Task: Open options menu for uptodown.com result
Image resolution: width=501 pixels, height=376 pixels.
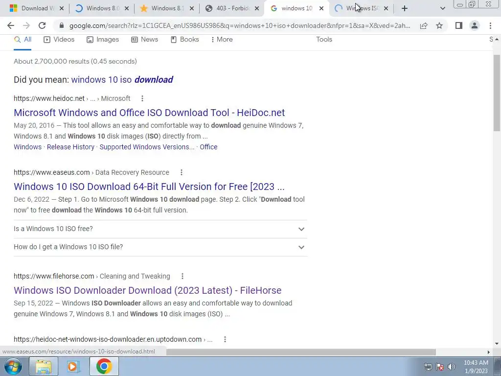Action: (x=225, y=339)
